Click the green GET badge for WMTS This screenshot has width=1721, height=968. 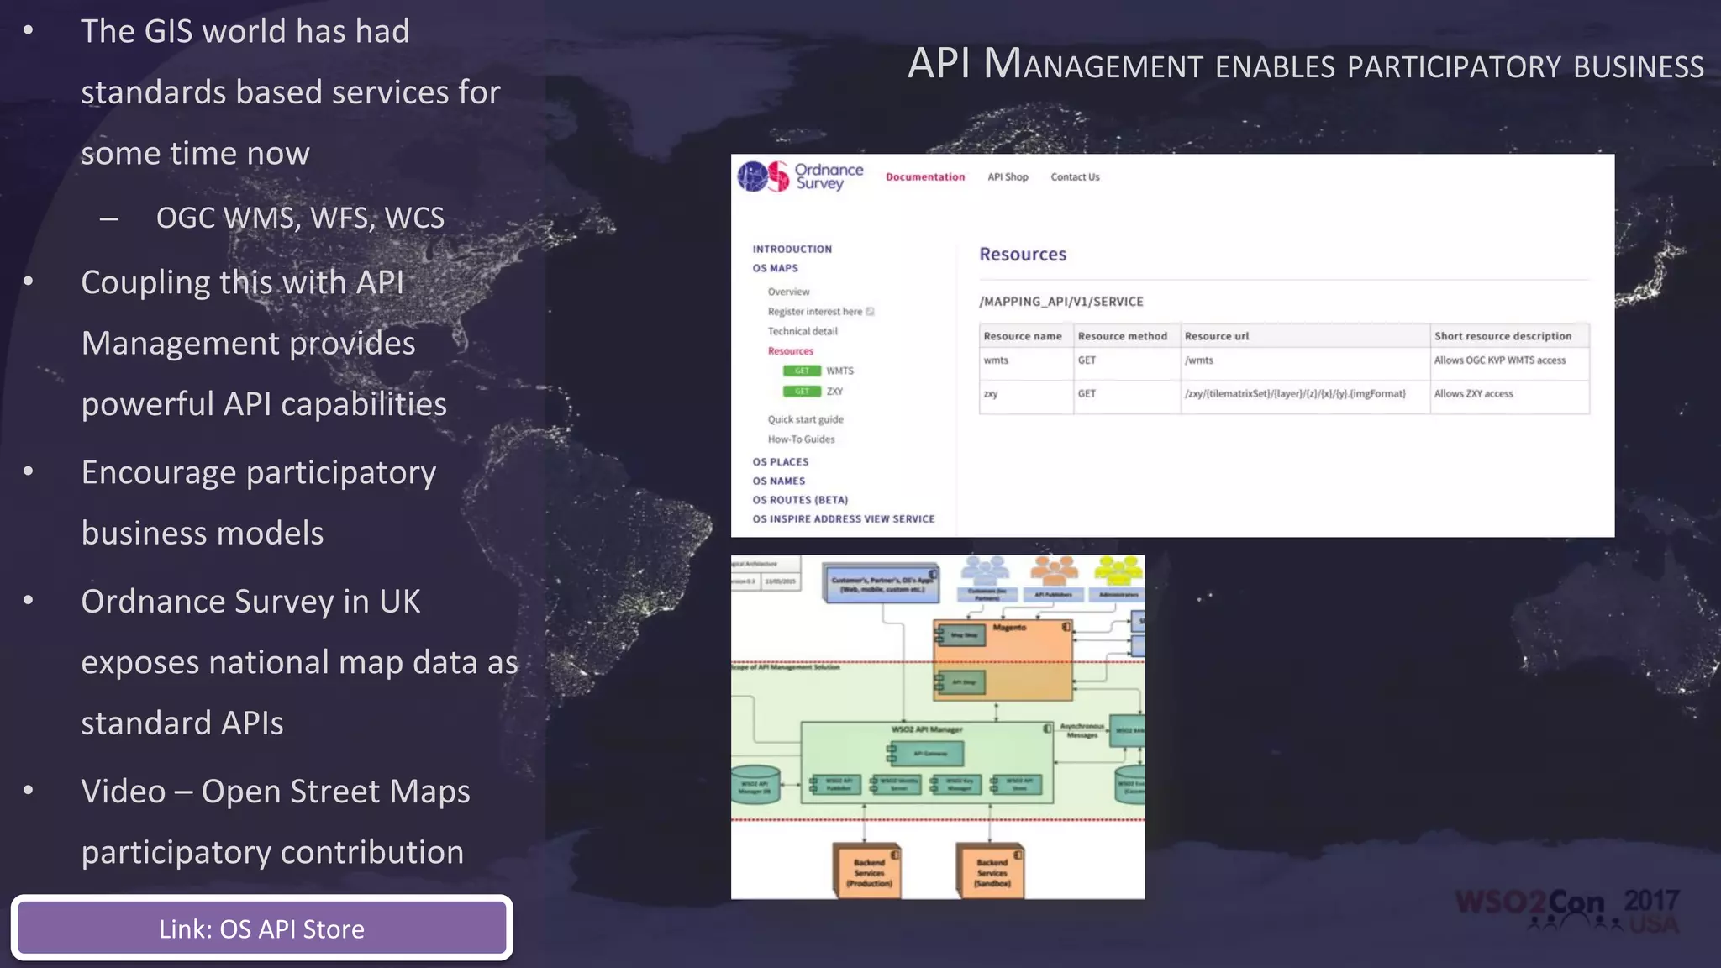tap(802, 371)
